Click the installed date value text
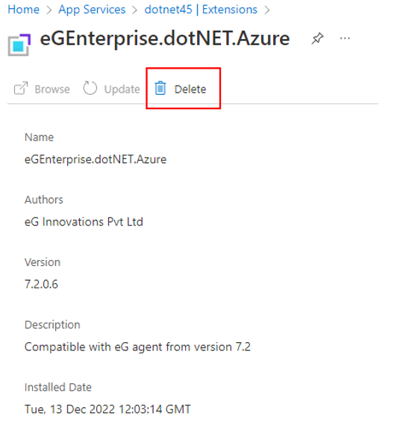The height and width of the screenshot is (431, 400). [107, 409]
